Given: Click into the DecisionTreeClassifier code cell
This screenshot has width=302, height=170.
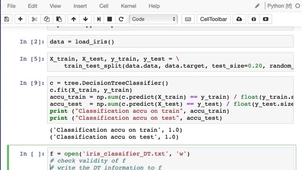Looking at the screenshot, I should click(x=170, y=100).
